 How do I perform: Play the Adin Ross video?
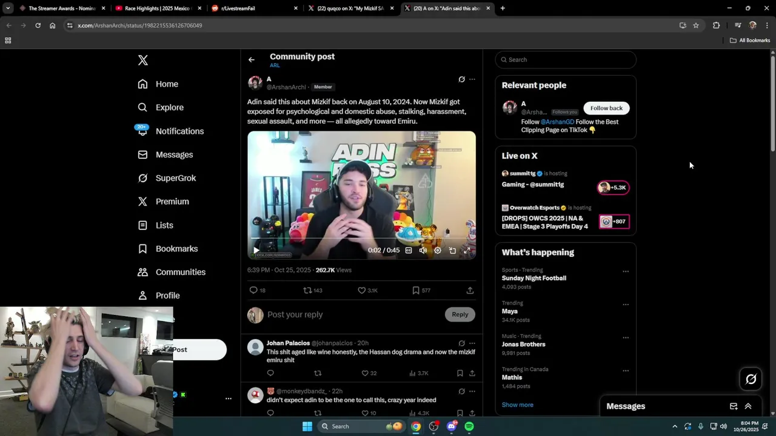pyautogui.click(x=256, y=250)
